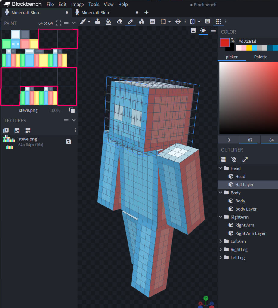
Task: Expand the LeftArm group
Action: (221, 241)
